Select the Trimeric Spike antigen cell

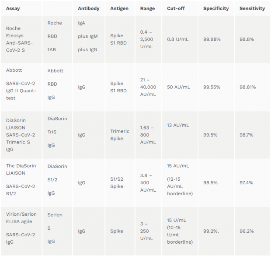[x=120, y=135]
